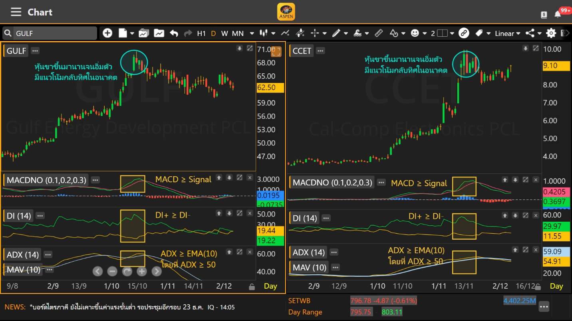Reset GULF chart view refresh button
Screen dimensions: 572x321
[x=127, y=272]
